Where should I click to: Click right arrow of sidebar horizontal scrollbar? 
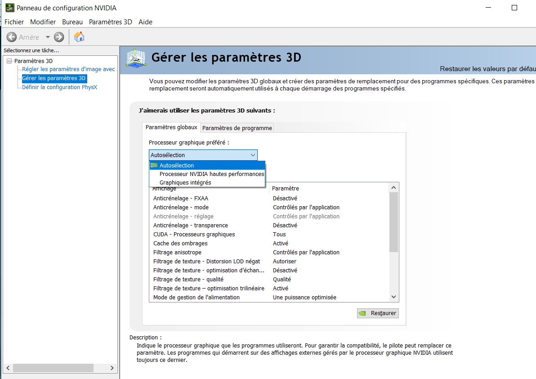tap(112, 368)
